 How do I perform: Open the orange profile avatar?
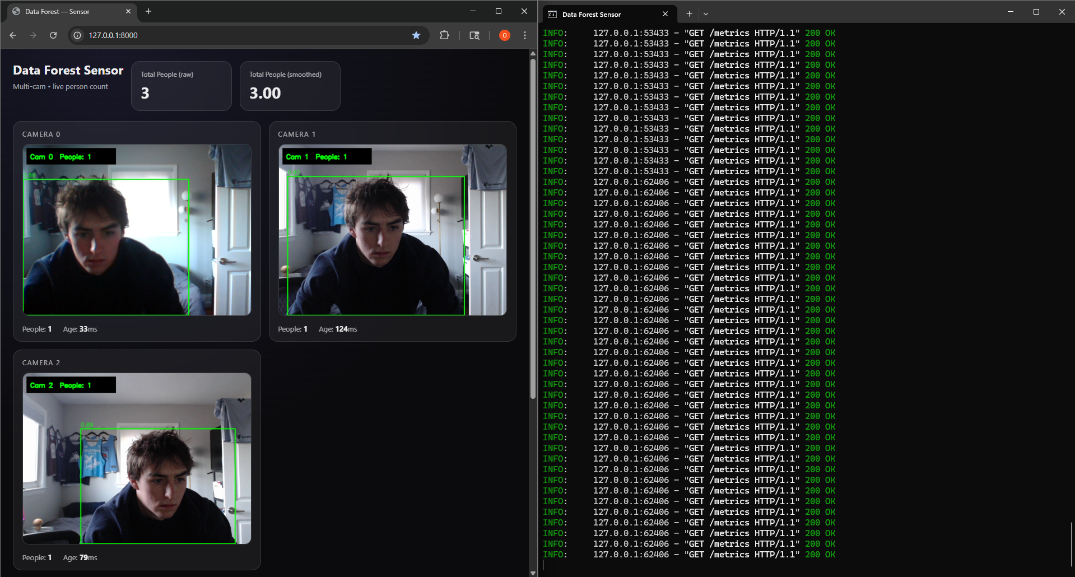click(x=504, y=35)
